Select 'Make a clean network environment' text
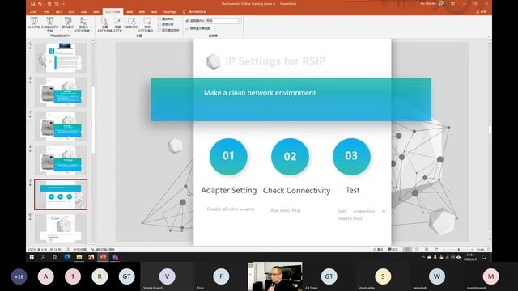518x291 pixels. [x=260, y=93]
